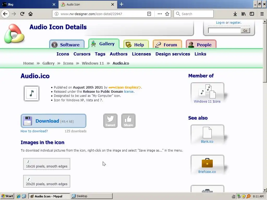Click the Go button

[245, 31]
